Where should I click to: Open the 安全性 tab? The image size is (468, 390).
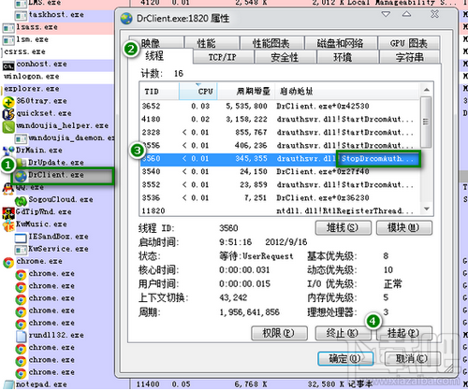pyautogui.click(x=285, y=57)
